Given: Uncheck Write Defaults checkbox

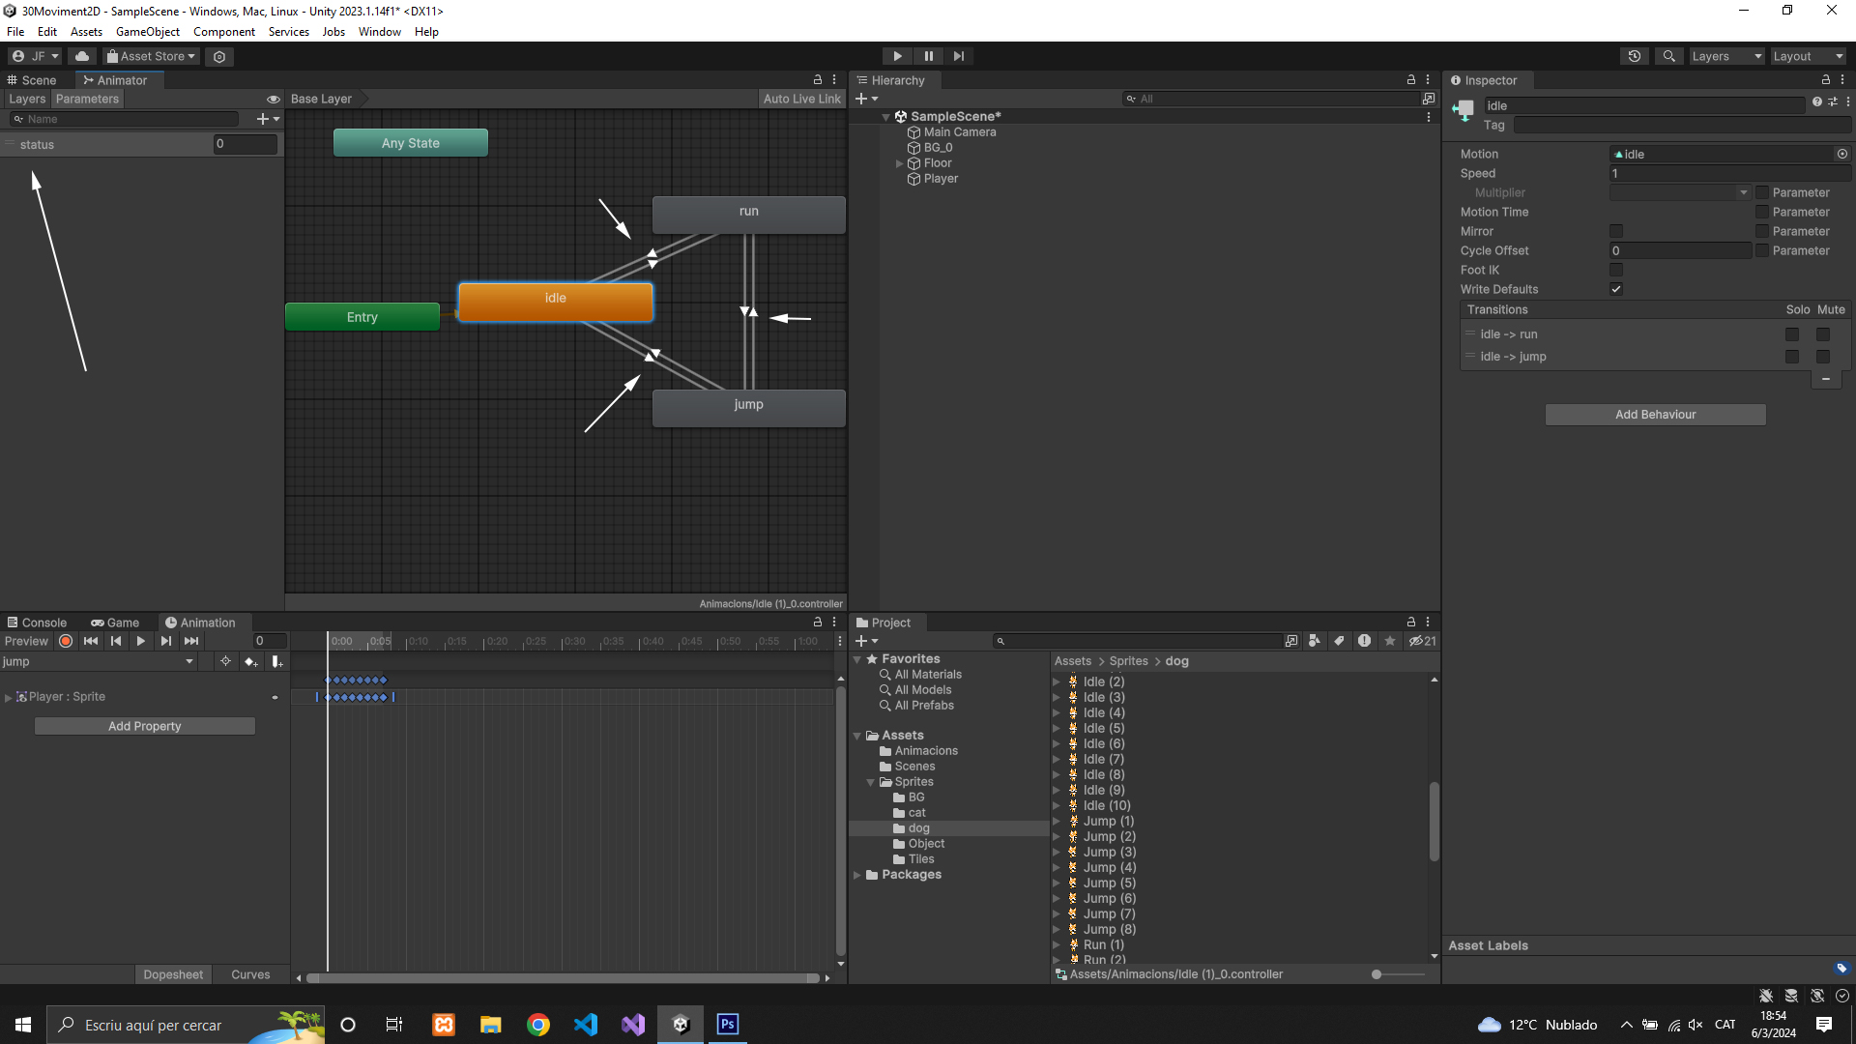Looking at the screenshot, I should (x=1615, y=289).
